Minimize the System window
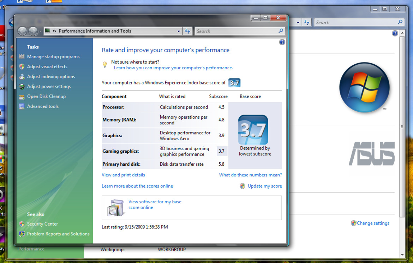Image resolution: width=413 pixels, height=263 pixels. click(x=375, y=9)
